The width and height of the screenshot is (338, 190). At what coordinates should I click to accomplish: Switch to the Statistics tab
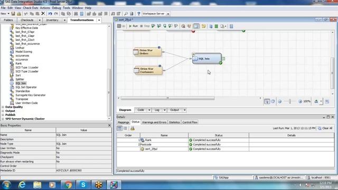174,122
